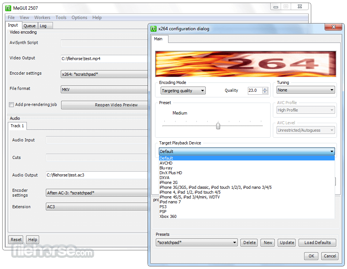The height and width of the screenshot is (269, 347).
Task: Select iPhone 3G/3GS, iPod classic device entry
Action: pyautogui.click(x=247, y=187)
